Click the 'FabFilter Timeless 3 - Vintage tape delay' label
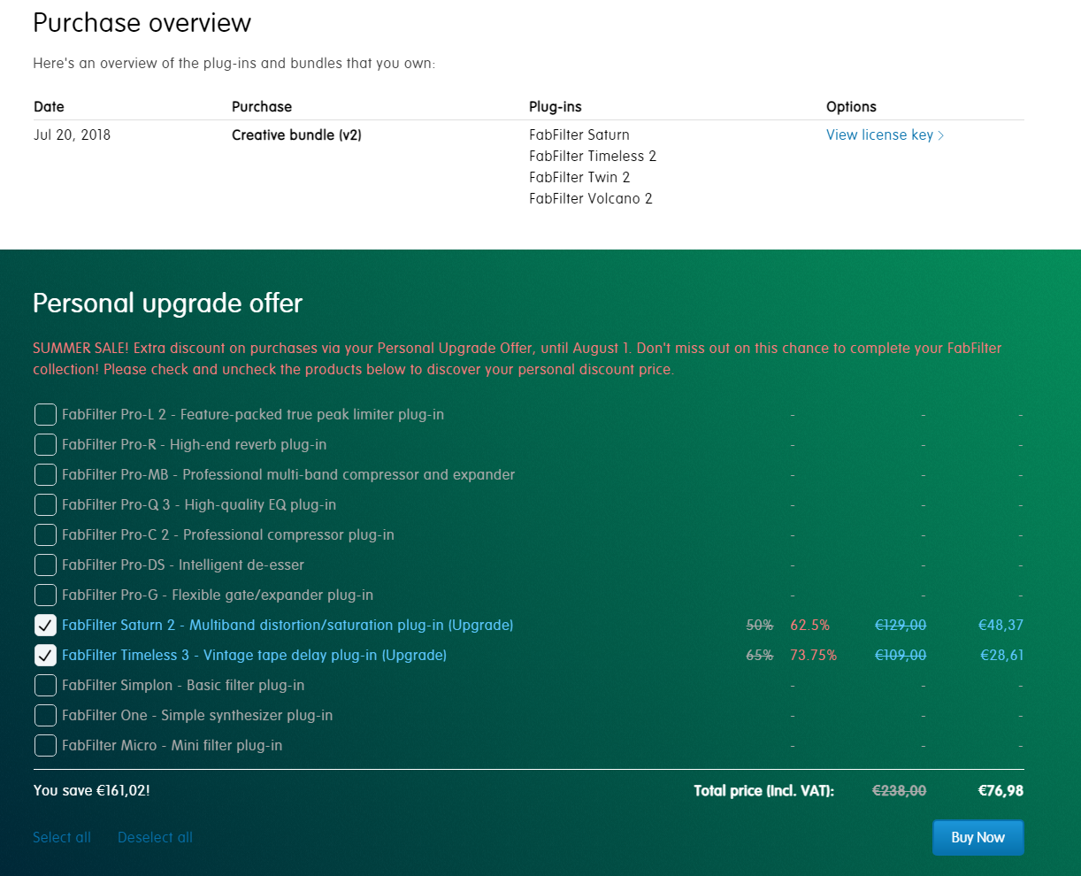Screen dimensions: 1081x876 tap(254, 655)
